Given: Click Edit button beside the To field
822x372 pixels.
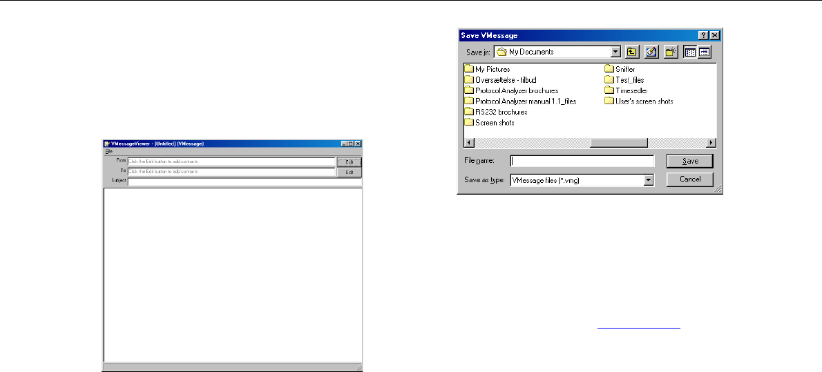Looking at the screenshot, I should click(349, 173).
